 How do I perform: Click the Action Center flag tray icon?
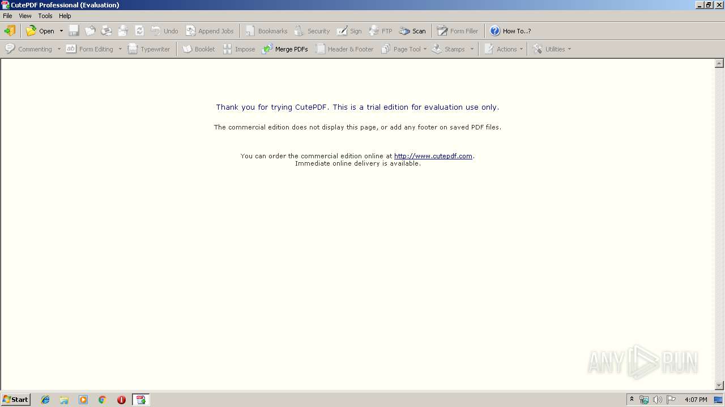671,400
